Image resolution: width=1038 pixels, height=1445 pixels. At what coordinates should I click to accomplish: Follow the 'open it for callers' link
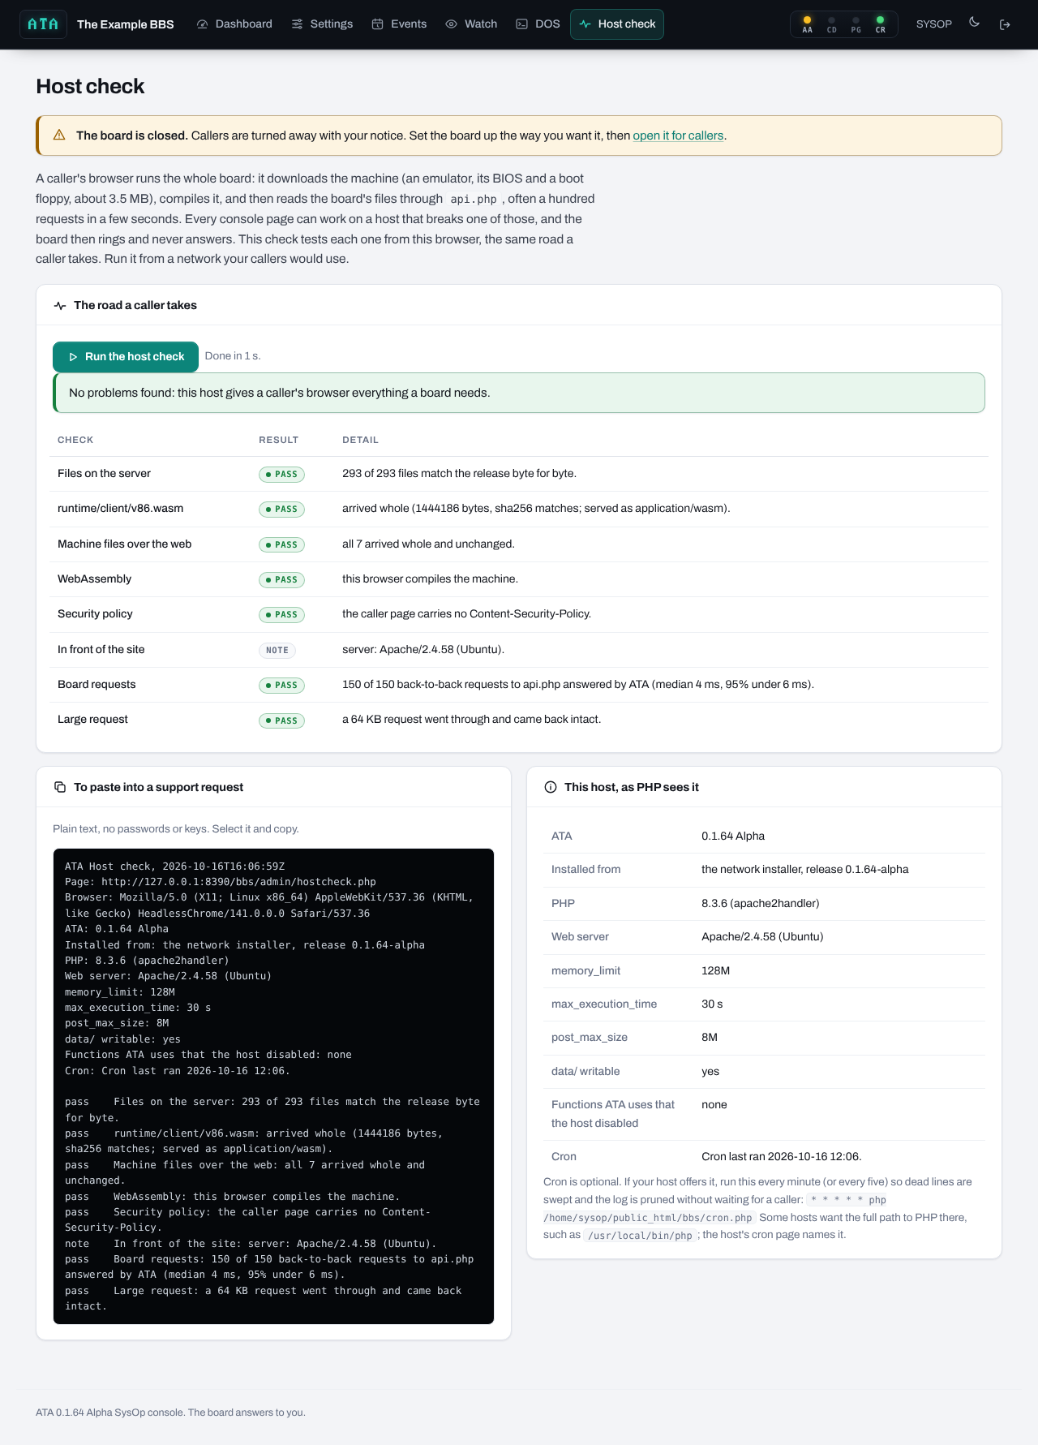(x=678, y=135)
